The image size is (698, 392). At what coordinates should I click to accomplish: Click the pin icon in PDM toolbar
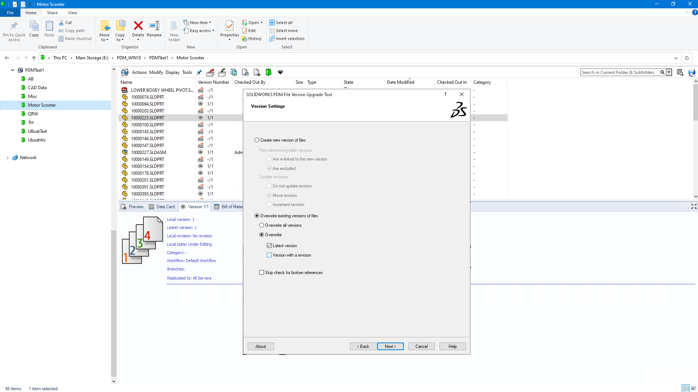click(x=199, y=72)
